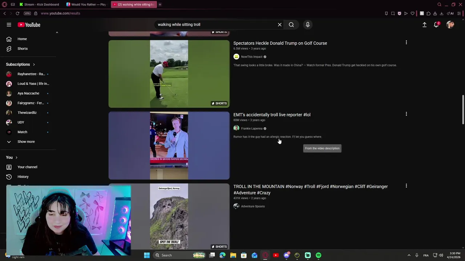
Task: Toggle the VPN badge in the address bar
Action: [27, 13]
